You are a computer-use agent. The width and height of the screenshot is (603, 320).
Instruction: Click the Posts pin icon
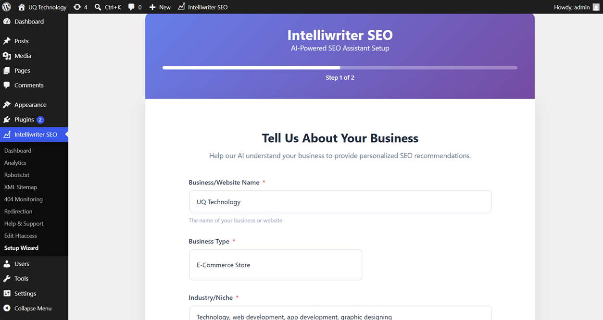click(x=7, y=41)
